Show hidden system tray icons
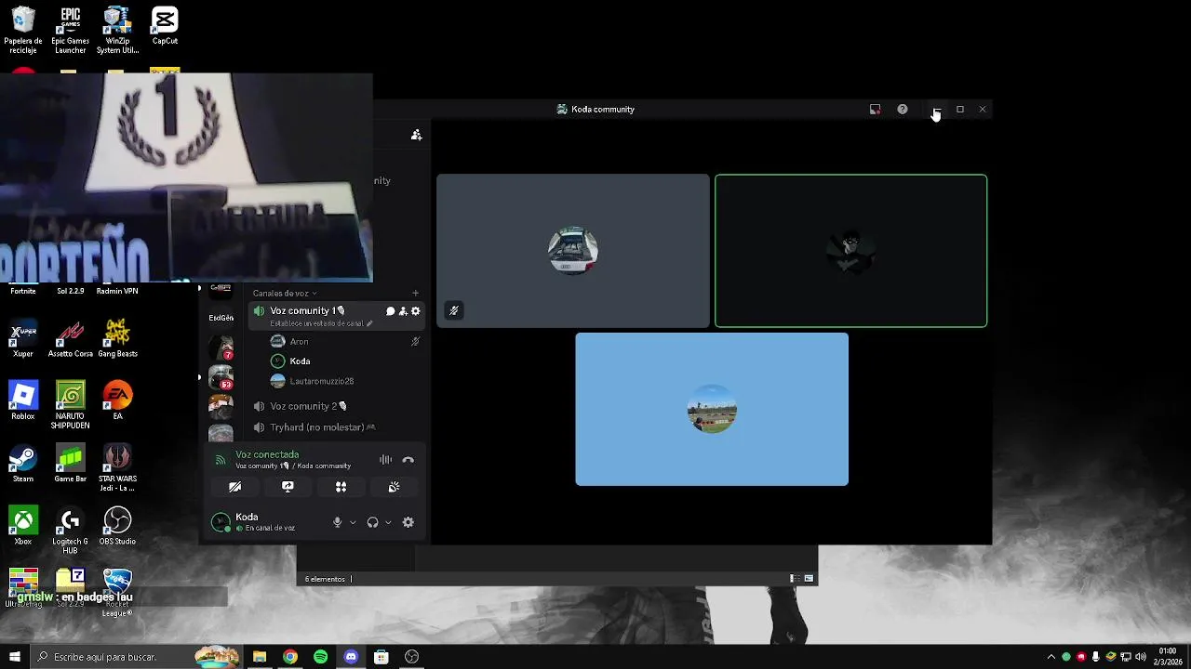Viewport: 1191px width, 669px height. pos(1051,657)
